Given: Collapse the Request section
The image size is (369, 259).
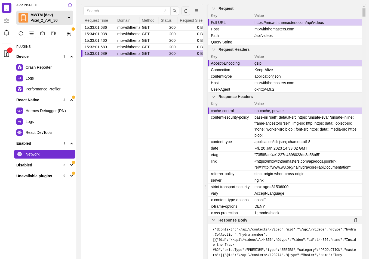Looking at the screenshot, I should [214, 8].
